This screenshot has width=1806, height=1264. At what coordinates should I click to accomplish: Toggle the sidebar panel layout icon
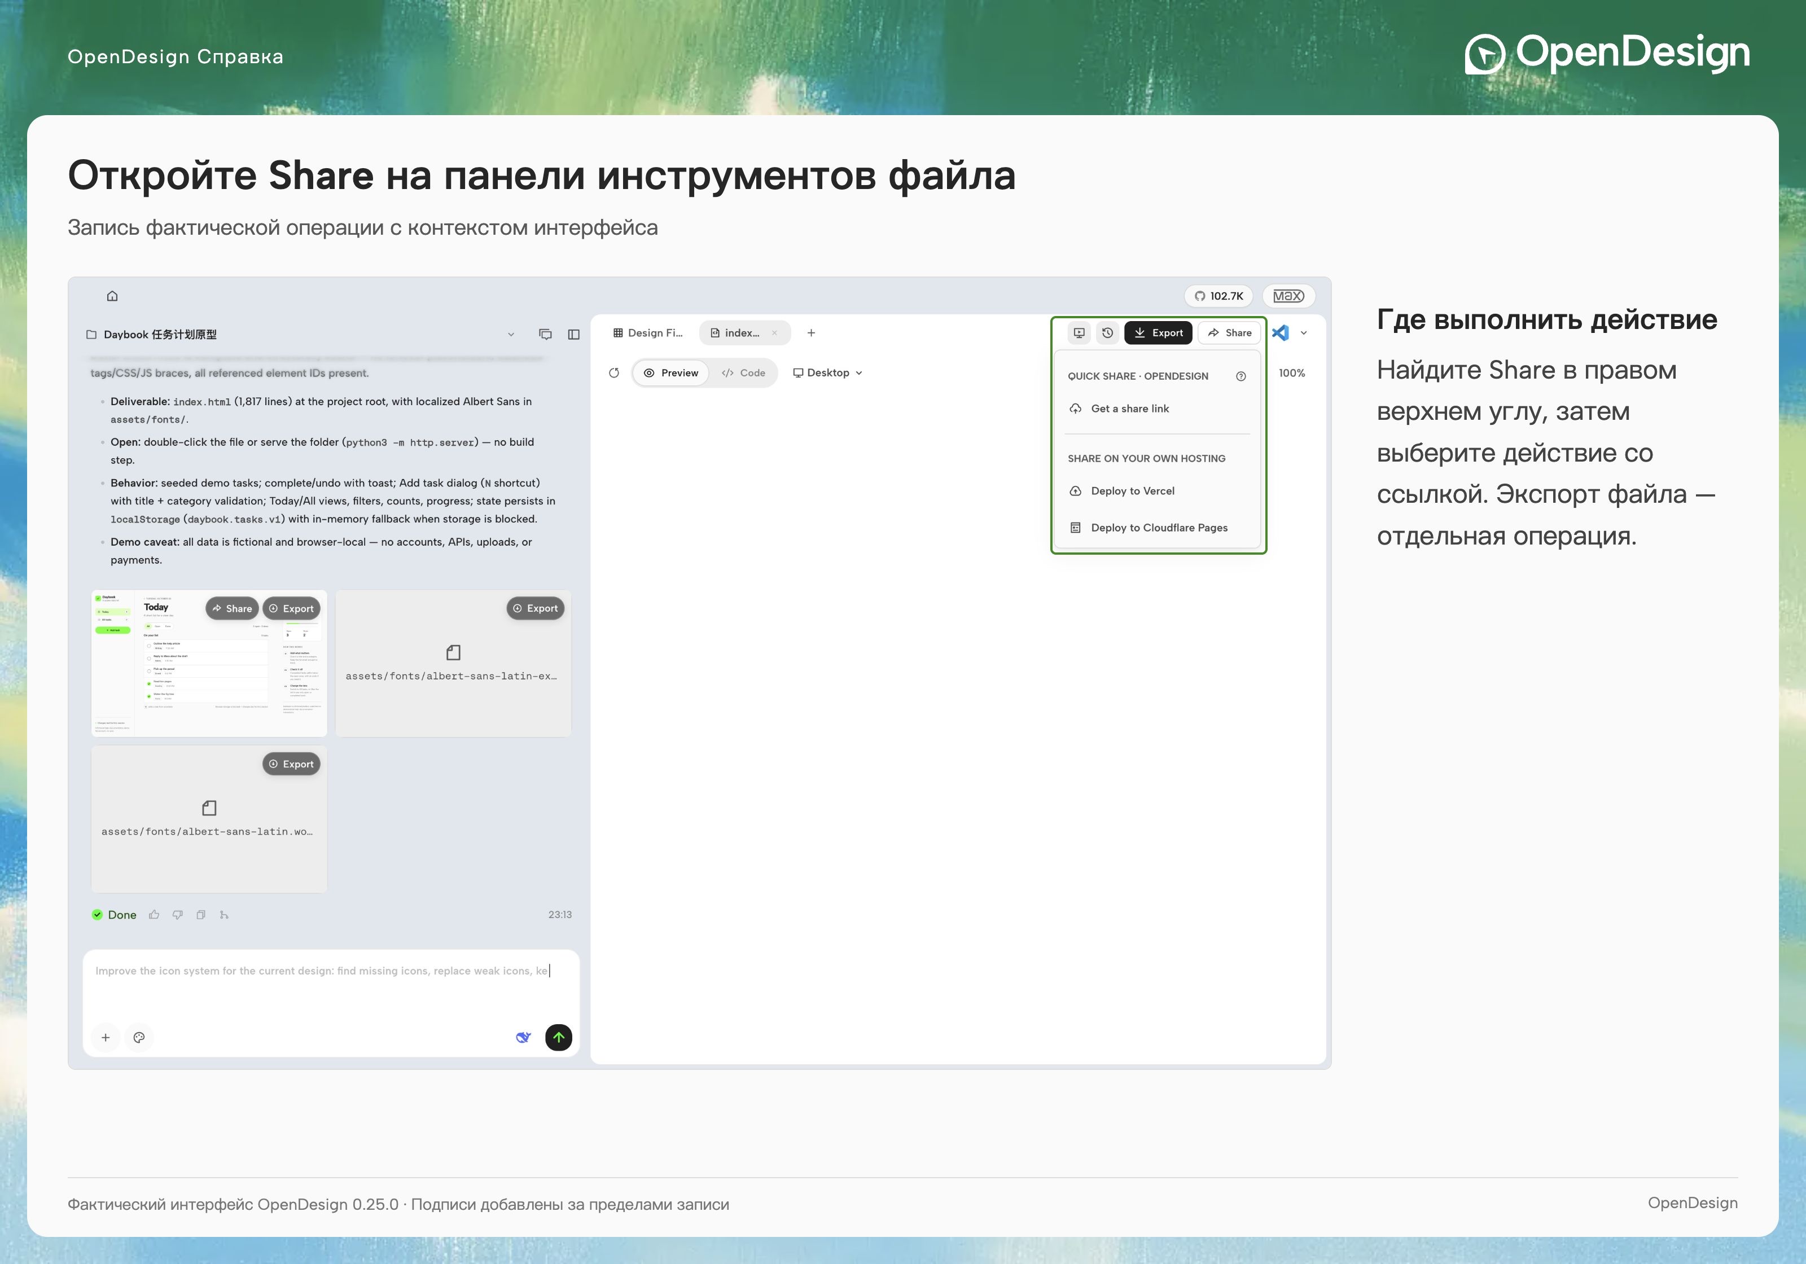point(573,334)
